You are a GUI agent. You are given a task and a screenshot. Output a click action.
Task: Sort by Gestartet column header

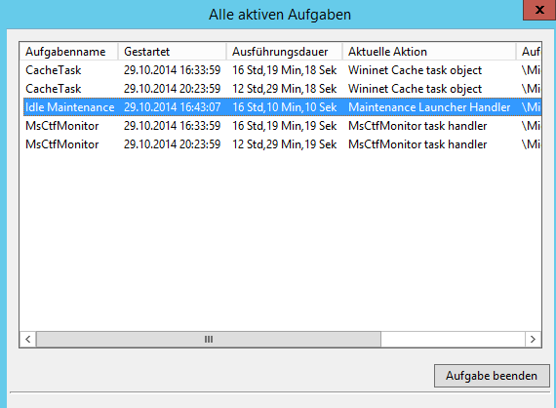coord(172,52)
